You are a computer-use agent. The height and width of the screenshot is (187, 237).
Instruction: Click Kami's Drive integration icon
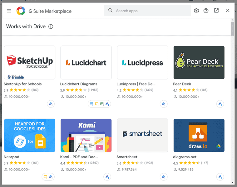click(x=107, y=177)
